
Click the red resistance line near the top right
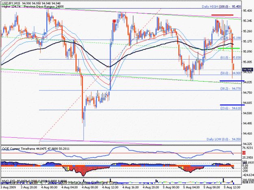click(x=222, y=15)
